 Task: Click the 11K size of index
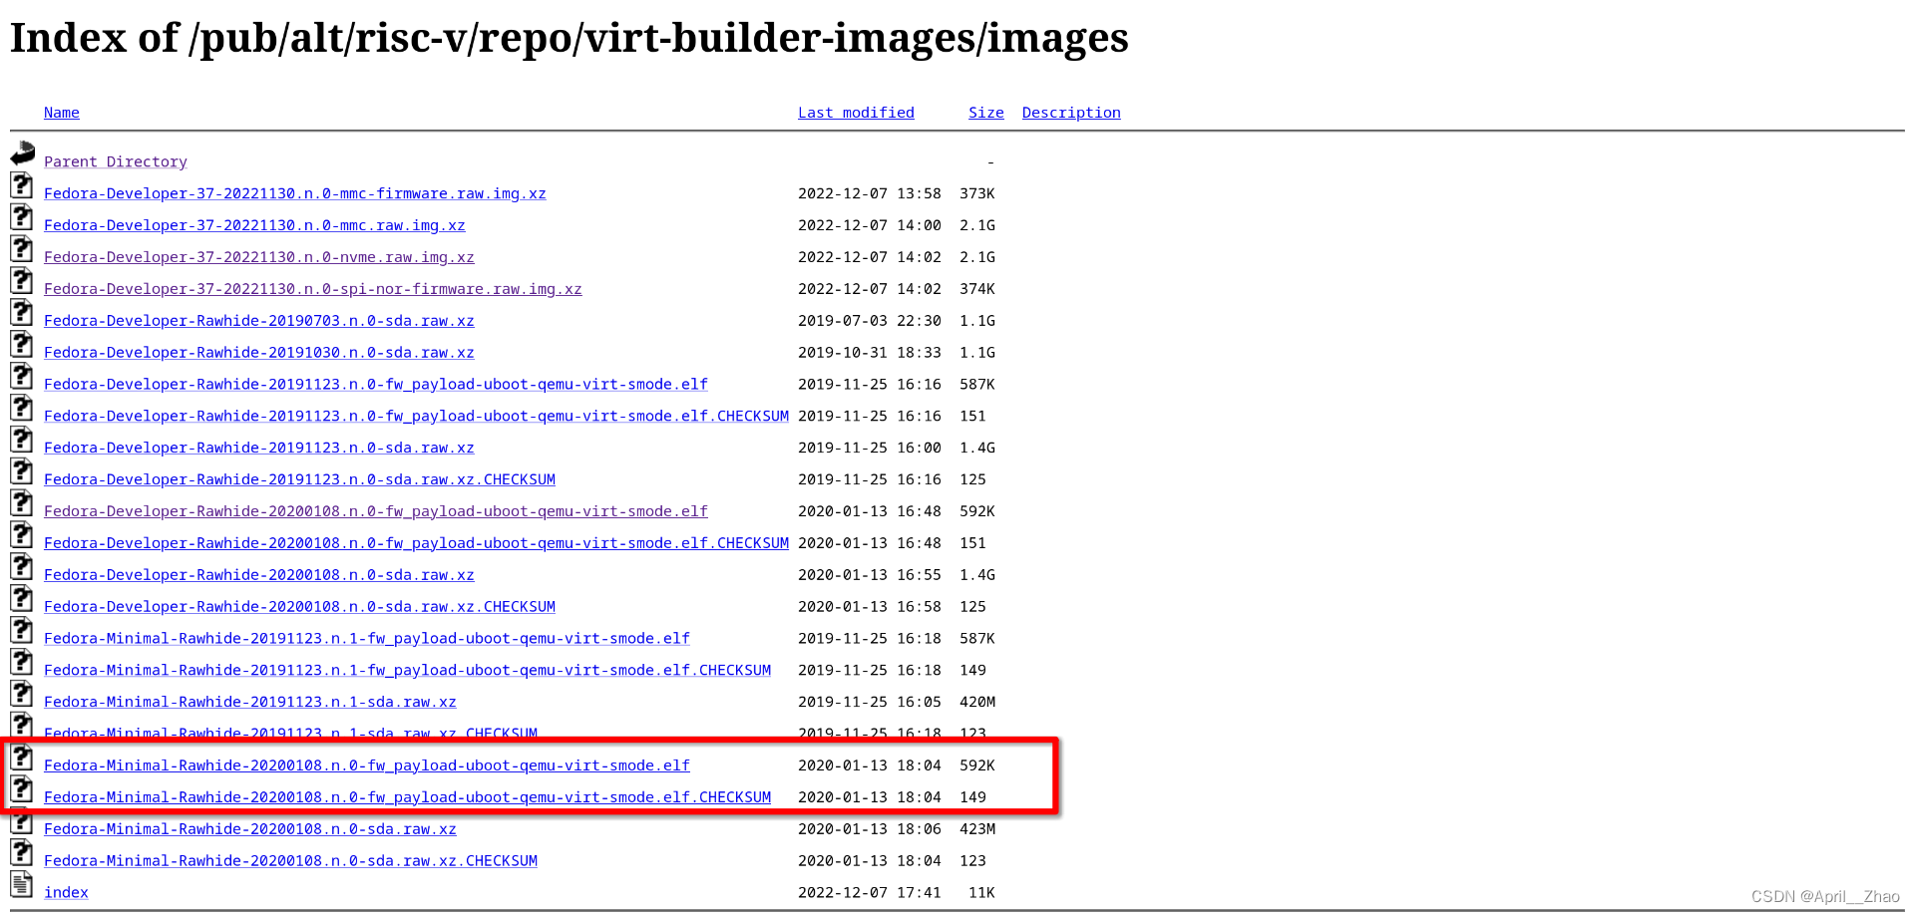pyautogui.click(x=981, y=893)
